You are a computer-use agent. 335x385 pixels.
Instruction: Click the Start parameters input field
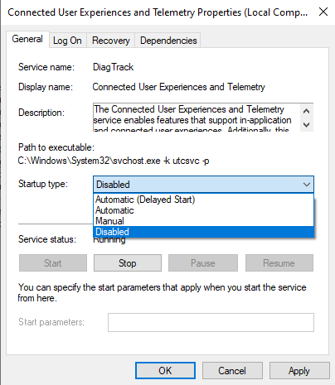[211, 322]
